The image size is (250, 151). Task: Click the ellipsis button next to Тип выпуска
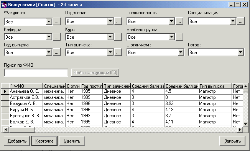pos(118,52)
